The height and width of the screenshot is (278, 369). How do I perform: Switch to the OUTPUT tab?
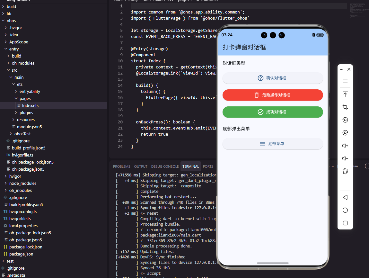tap(140, 166)
